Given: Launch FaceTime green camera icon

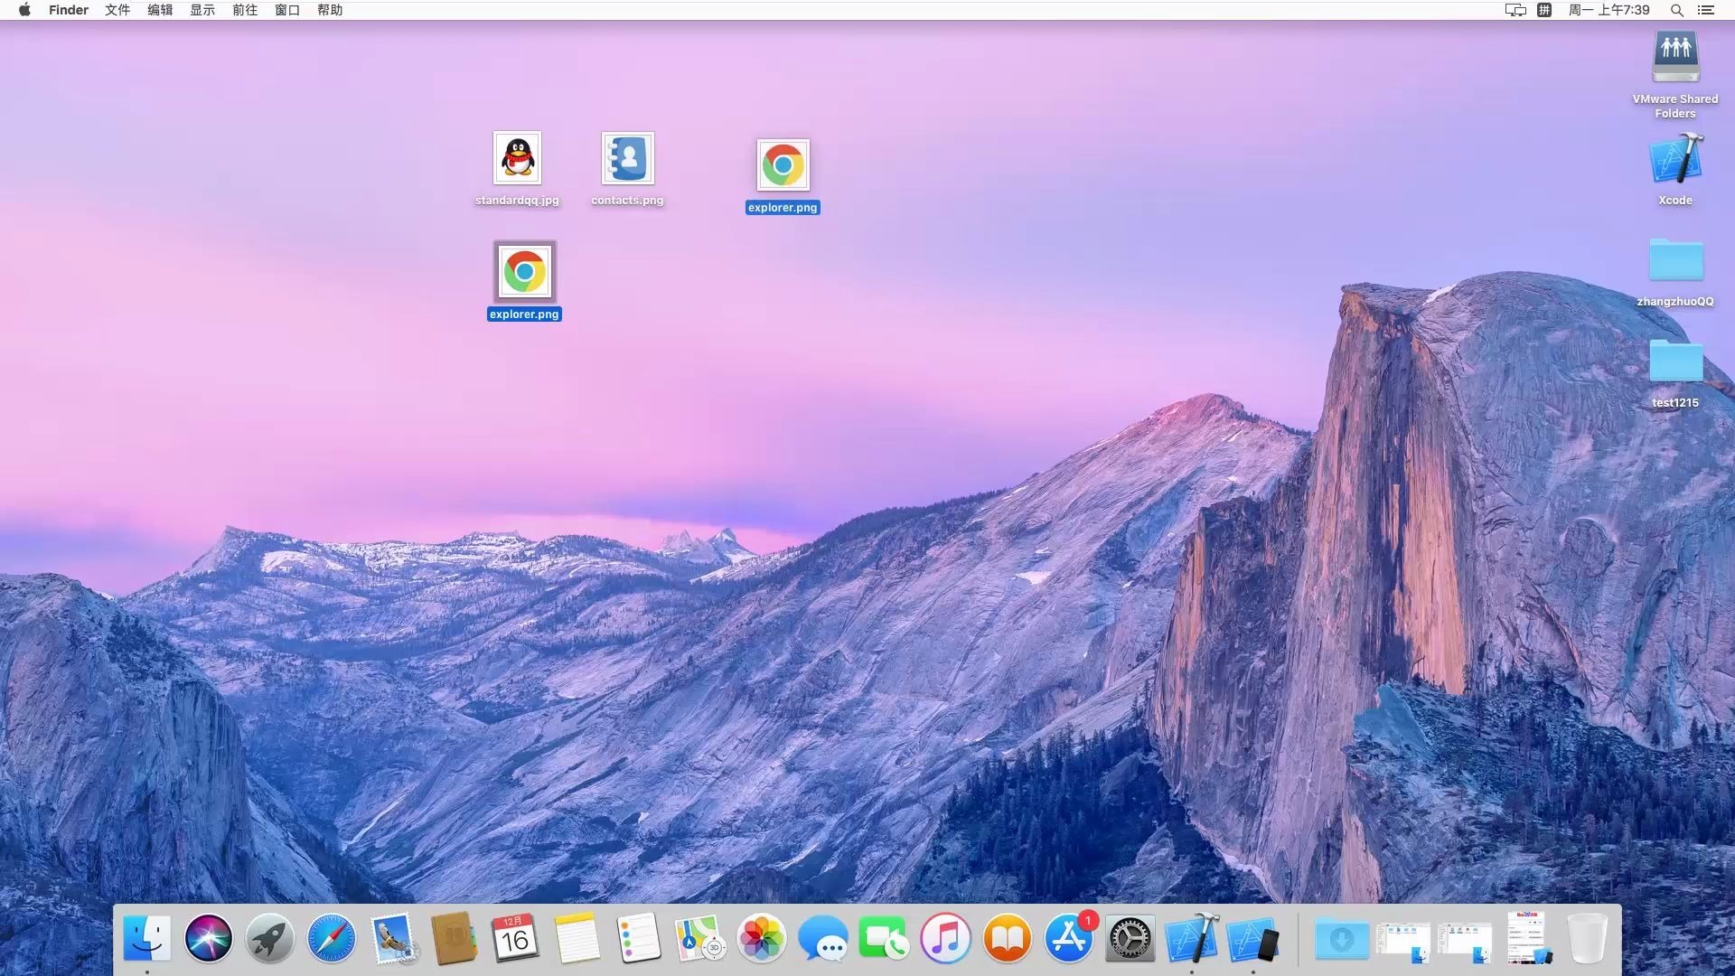Looking at the screenshot, I should tap(884, 939).
